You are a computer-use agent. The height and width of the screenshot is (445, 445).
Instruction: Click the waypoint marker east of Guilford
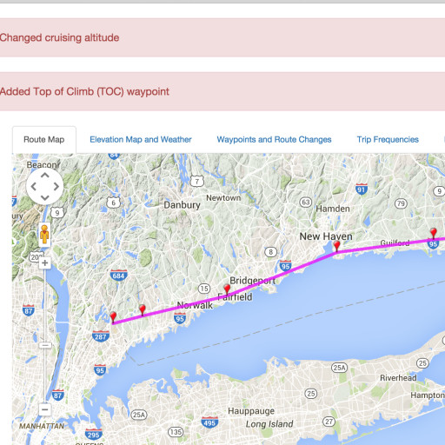[x=434, y=233]
